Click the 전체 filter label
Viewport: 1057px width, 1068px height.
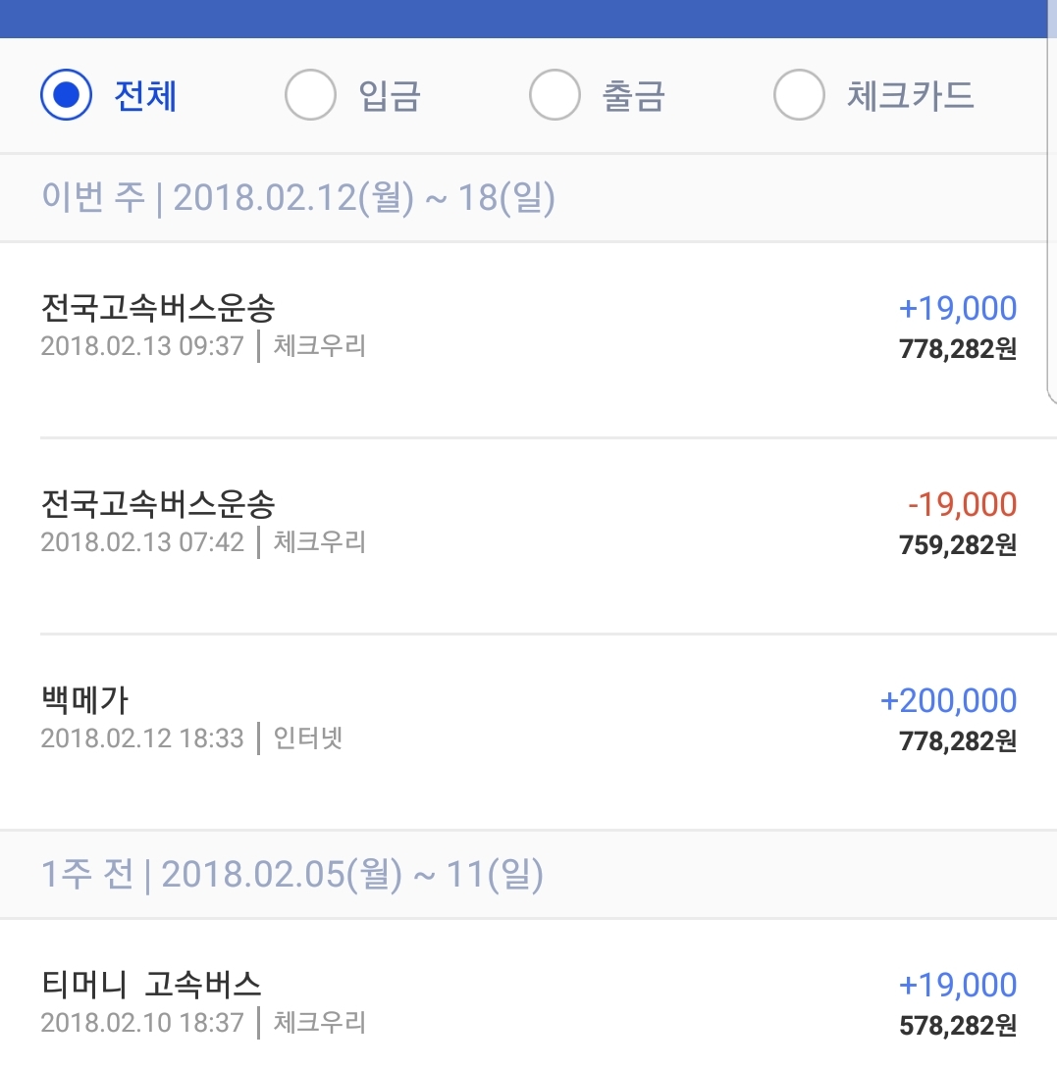[145, 96]
